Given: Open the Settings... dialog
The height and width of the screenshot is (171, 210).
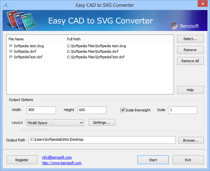Looking at the screenshot, I should click(102, 122).
